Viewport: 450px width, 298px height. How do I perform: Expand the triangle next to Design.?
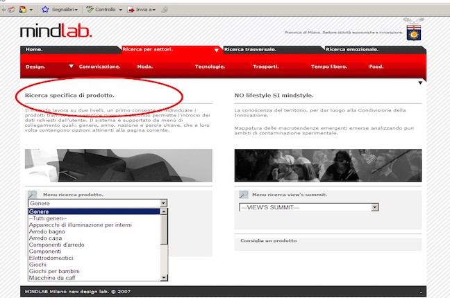(71, 67)
